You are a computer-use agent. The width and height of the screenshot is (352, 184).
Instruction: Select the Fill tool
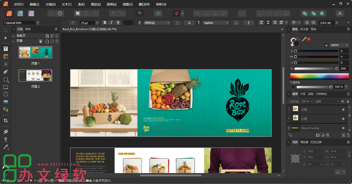tap(6, 132)
